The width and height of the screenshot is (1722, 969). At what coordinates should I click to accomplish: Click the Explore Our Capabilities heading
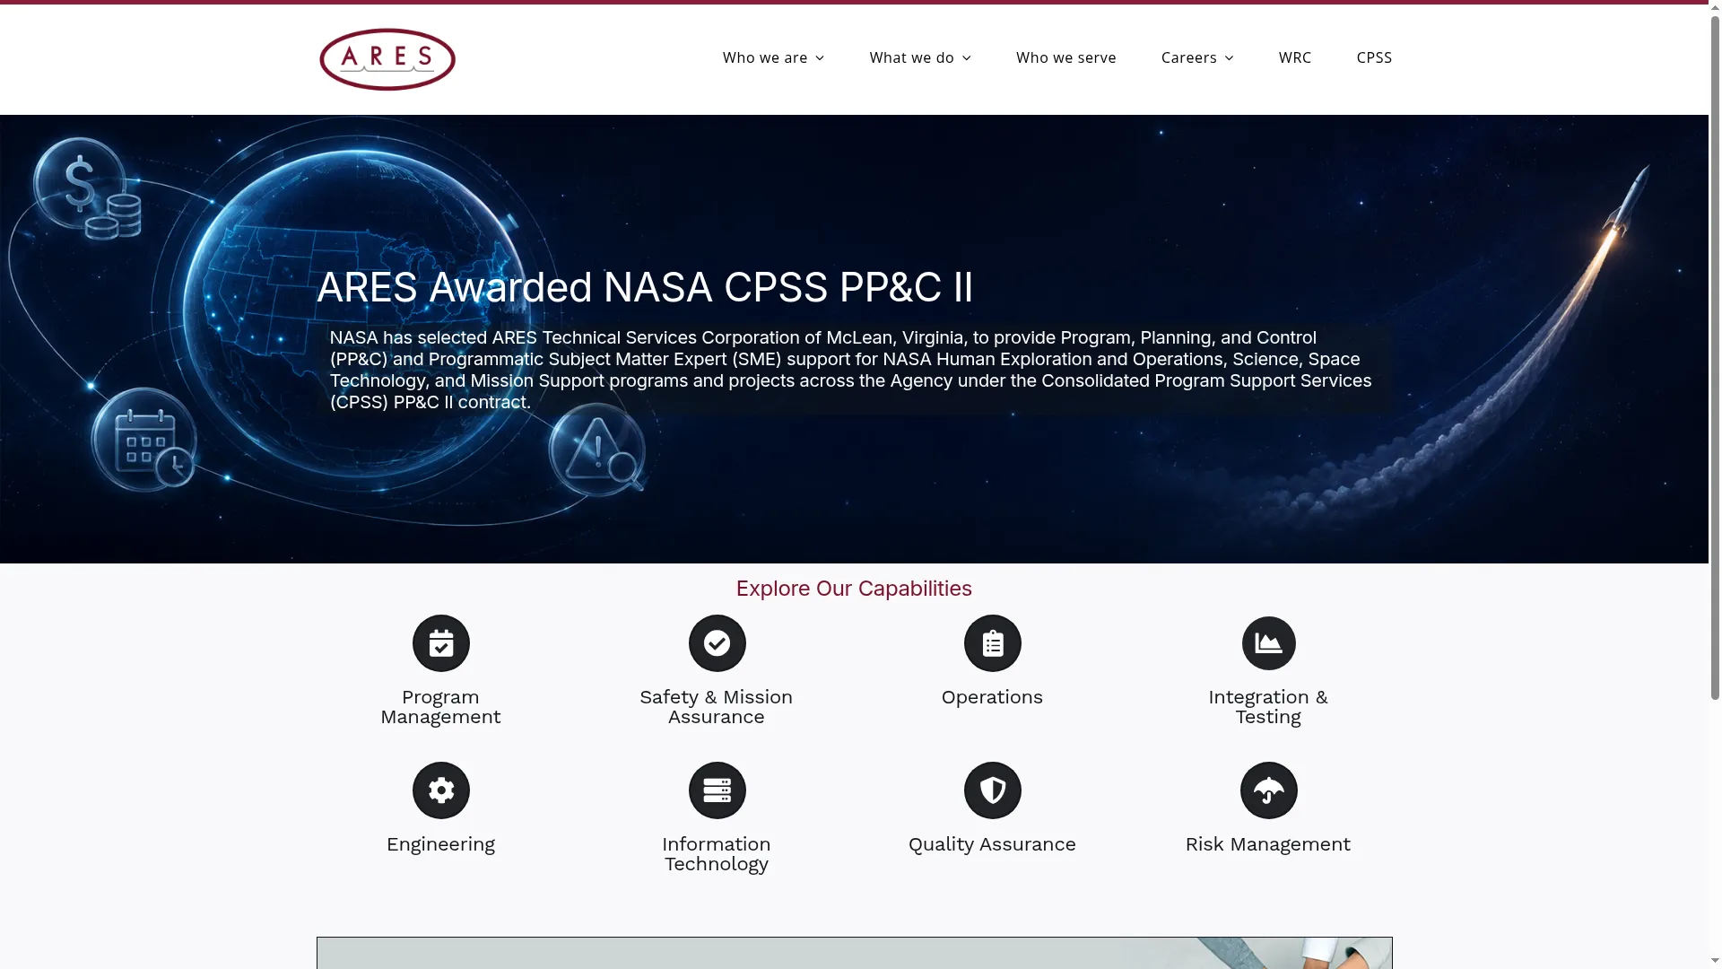pos(854,589)
